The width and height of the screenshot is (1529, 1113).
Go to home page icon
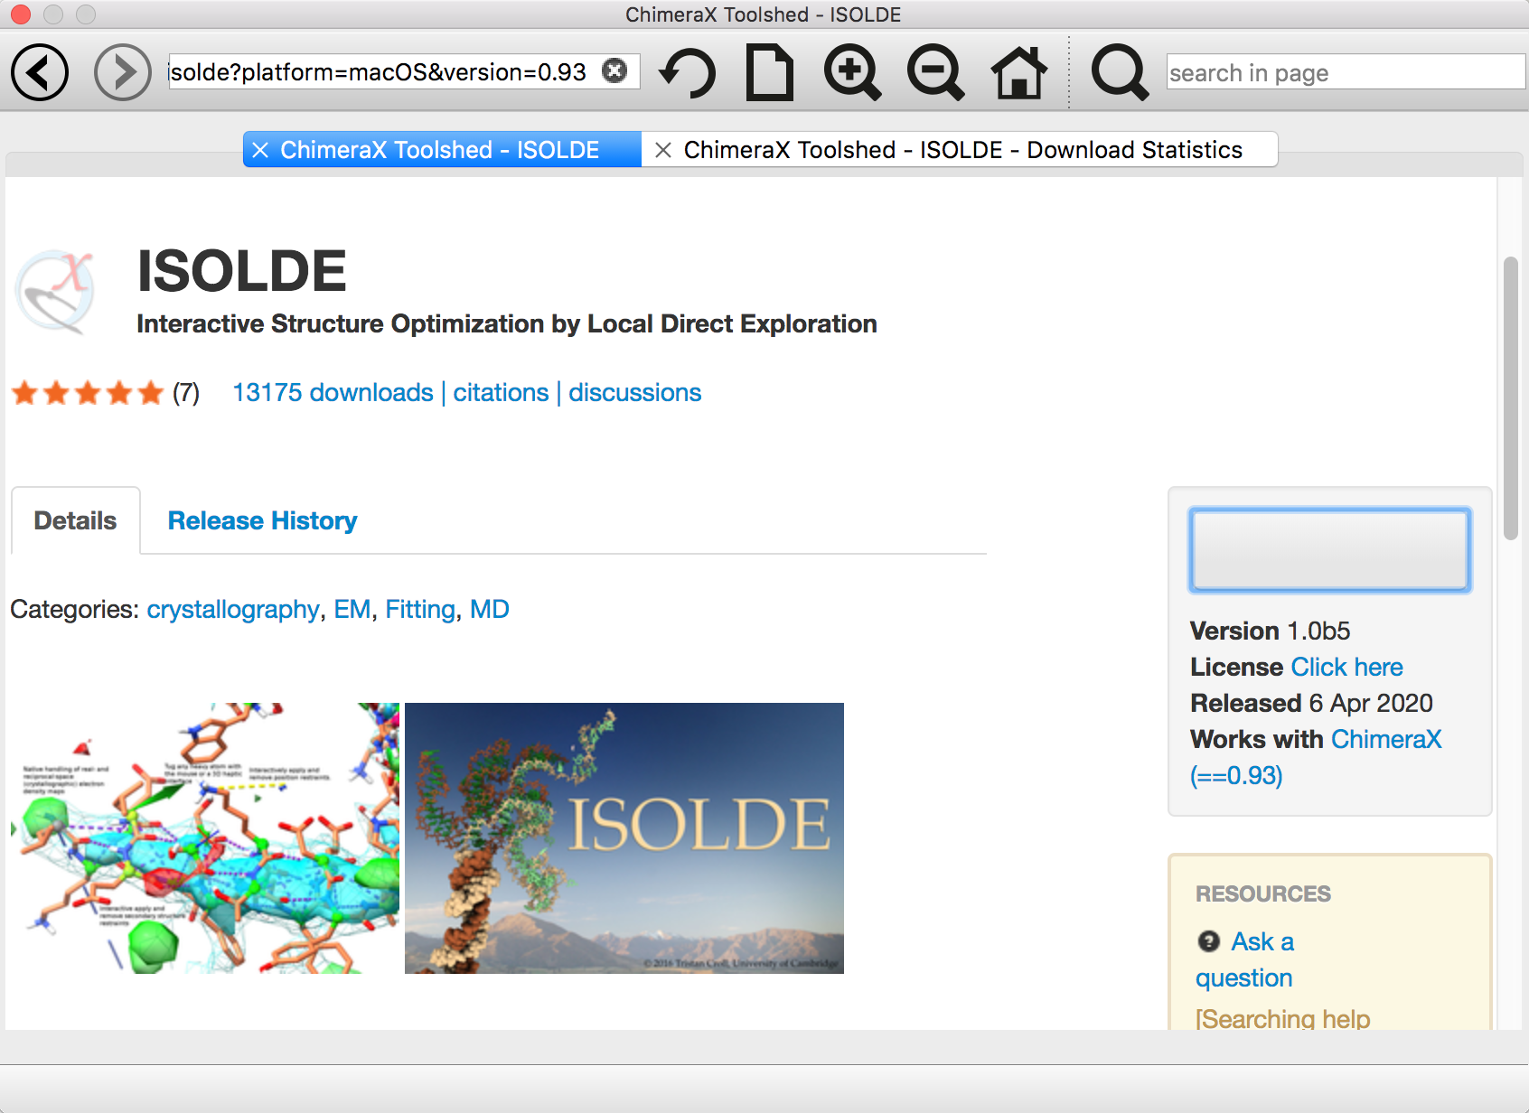pos(1018,72)
